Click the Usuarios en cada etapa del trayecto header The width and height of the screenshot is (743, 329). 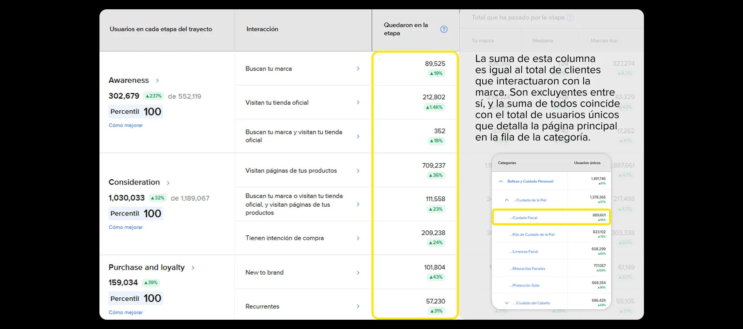point(161,29)
